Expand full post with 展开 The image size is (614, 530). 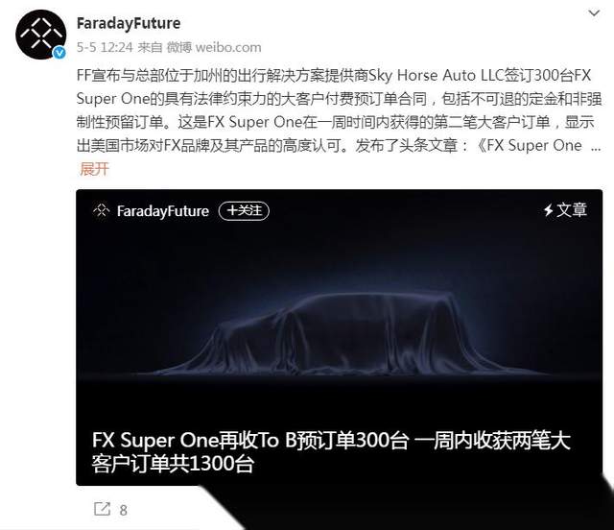(94, 169)
